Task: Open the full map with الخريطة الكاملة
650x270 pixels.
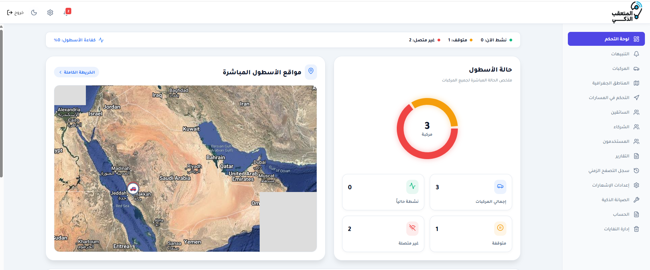Action: (77, 72)
